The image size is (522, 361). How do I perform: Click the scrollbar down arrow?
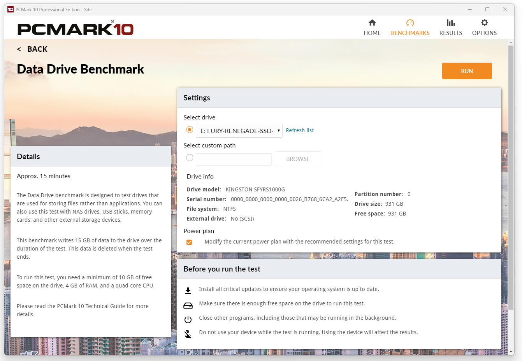point(511,352)
